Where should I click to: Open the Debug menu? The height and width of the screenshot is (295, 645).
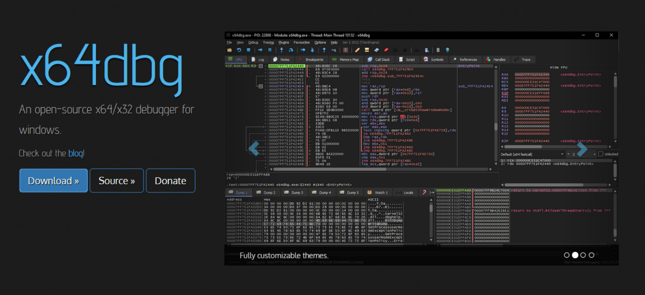pyautogui.click(x=253, y=42)
